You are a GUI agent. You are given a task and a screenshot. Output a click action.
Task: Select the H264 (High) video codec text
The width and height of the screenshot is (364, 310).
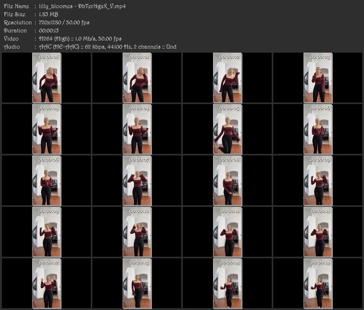(54, 39)
